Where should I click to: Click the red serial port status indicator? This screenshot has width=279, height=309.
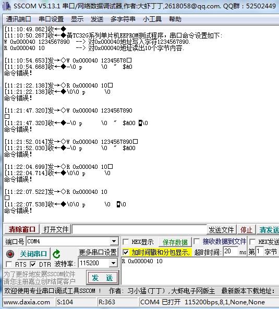(10, 254)
